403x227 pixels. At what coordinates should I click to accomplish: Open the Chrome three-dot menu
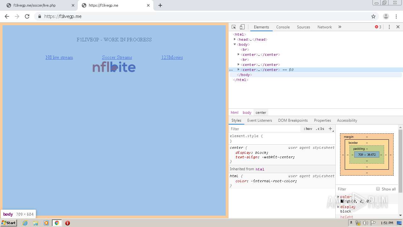tap(396, 16)
